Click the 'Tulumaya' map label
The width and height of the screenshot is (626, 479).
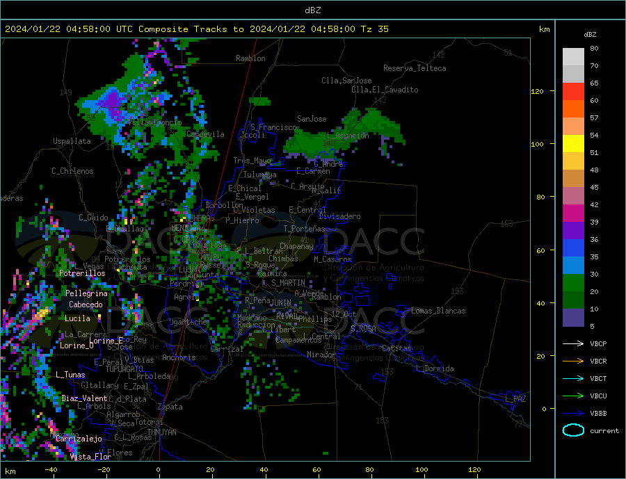[x=260, y=174]
